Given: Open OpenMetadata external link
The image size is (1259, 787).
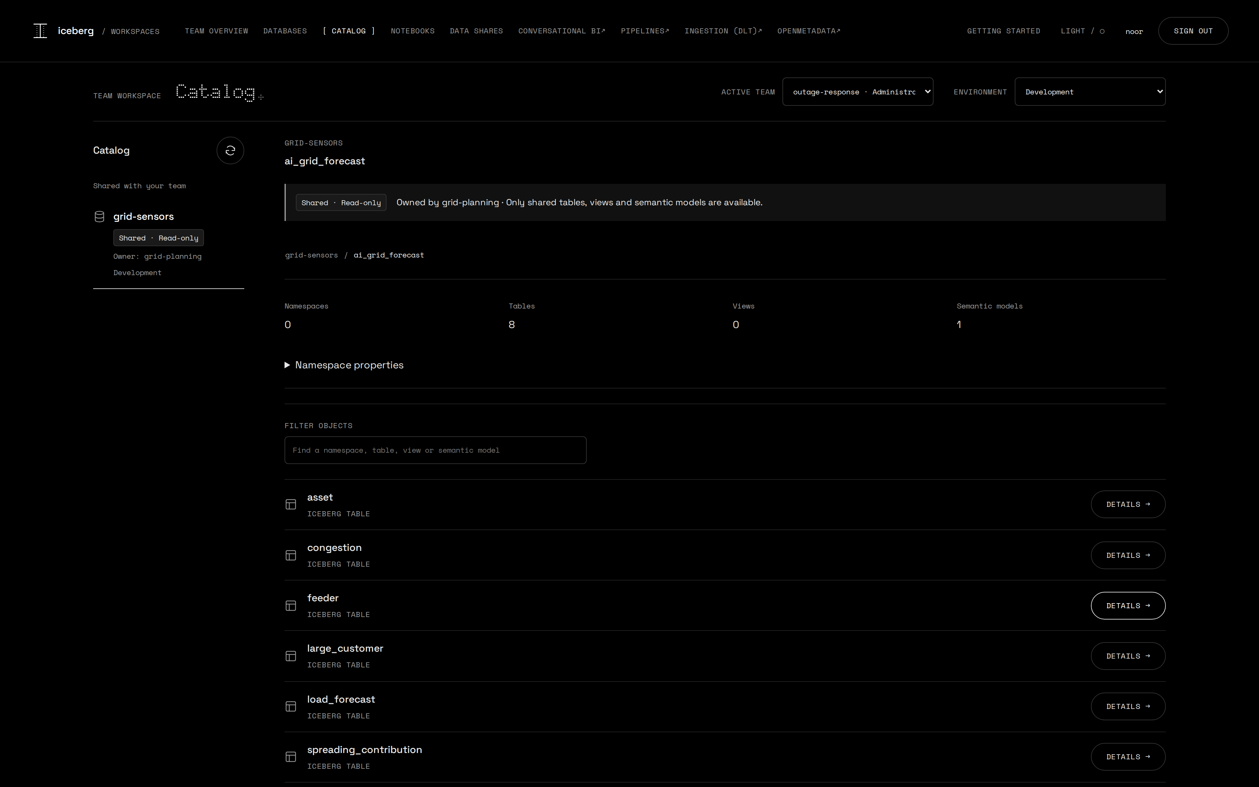Looking at the screenshot, I should click(809, 31).
